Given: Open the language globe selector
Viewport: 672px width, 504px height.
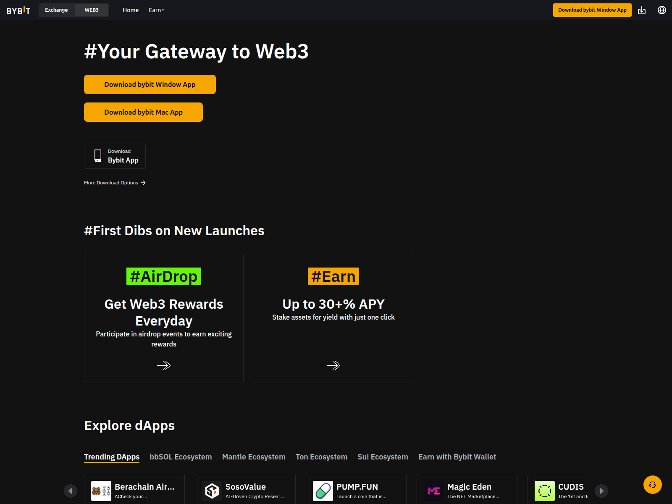Looking at the screenshot, I should pos(661,10).
